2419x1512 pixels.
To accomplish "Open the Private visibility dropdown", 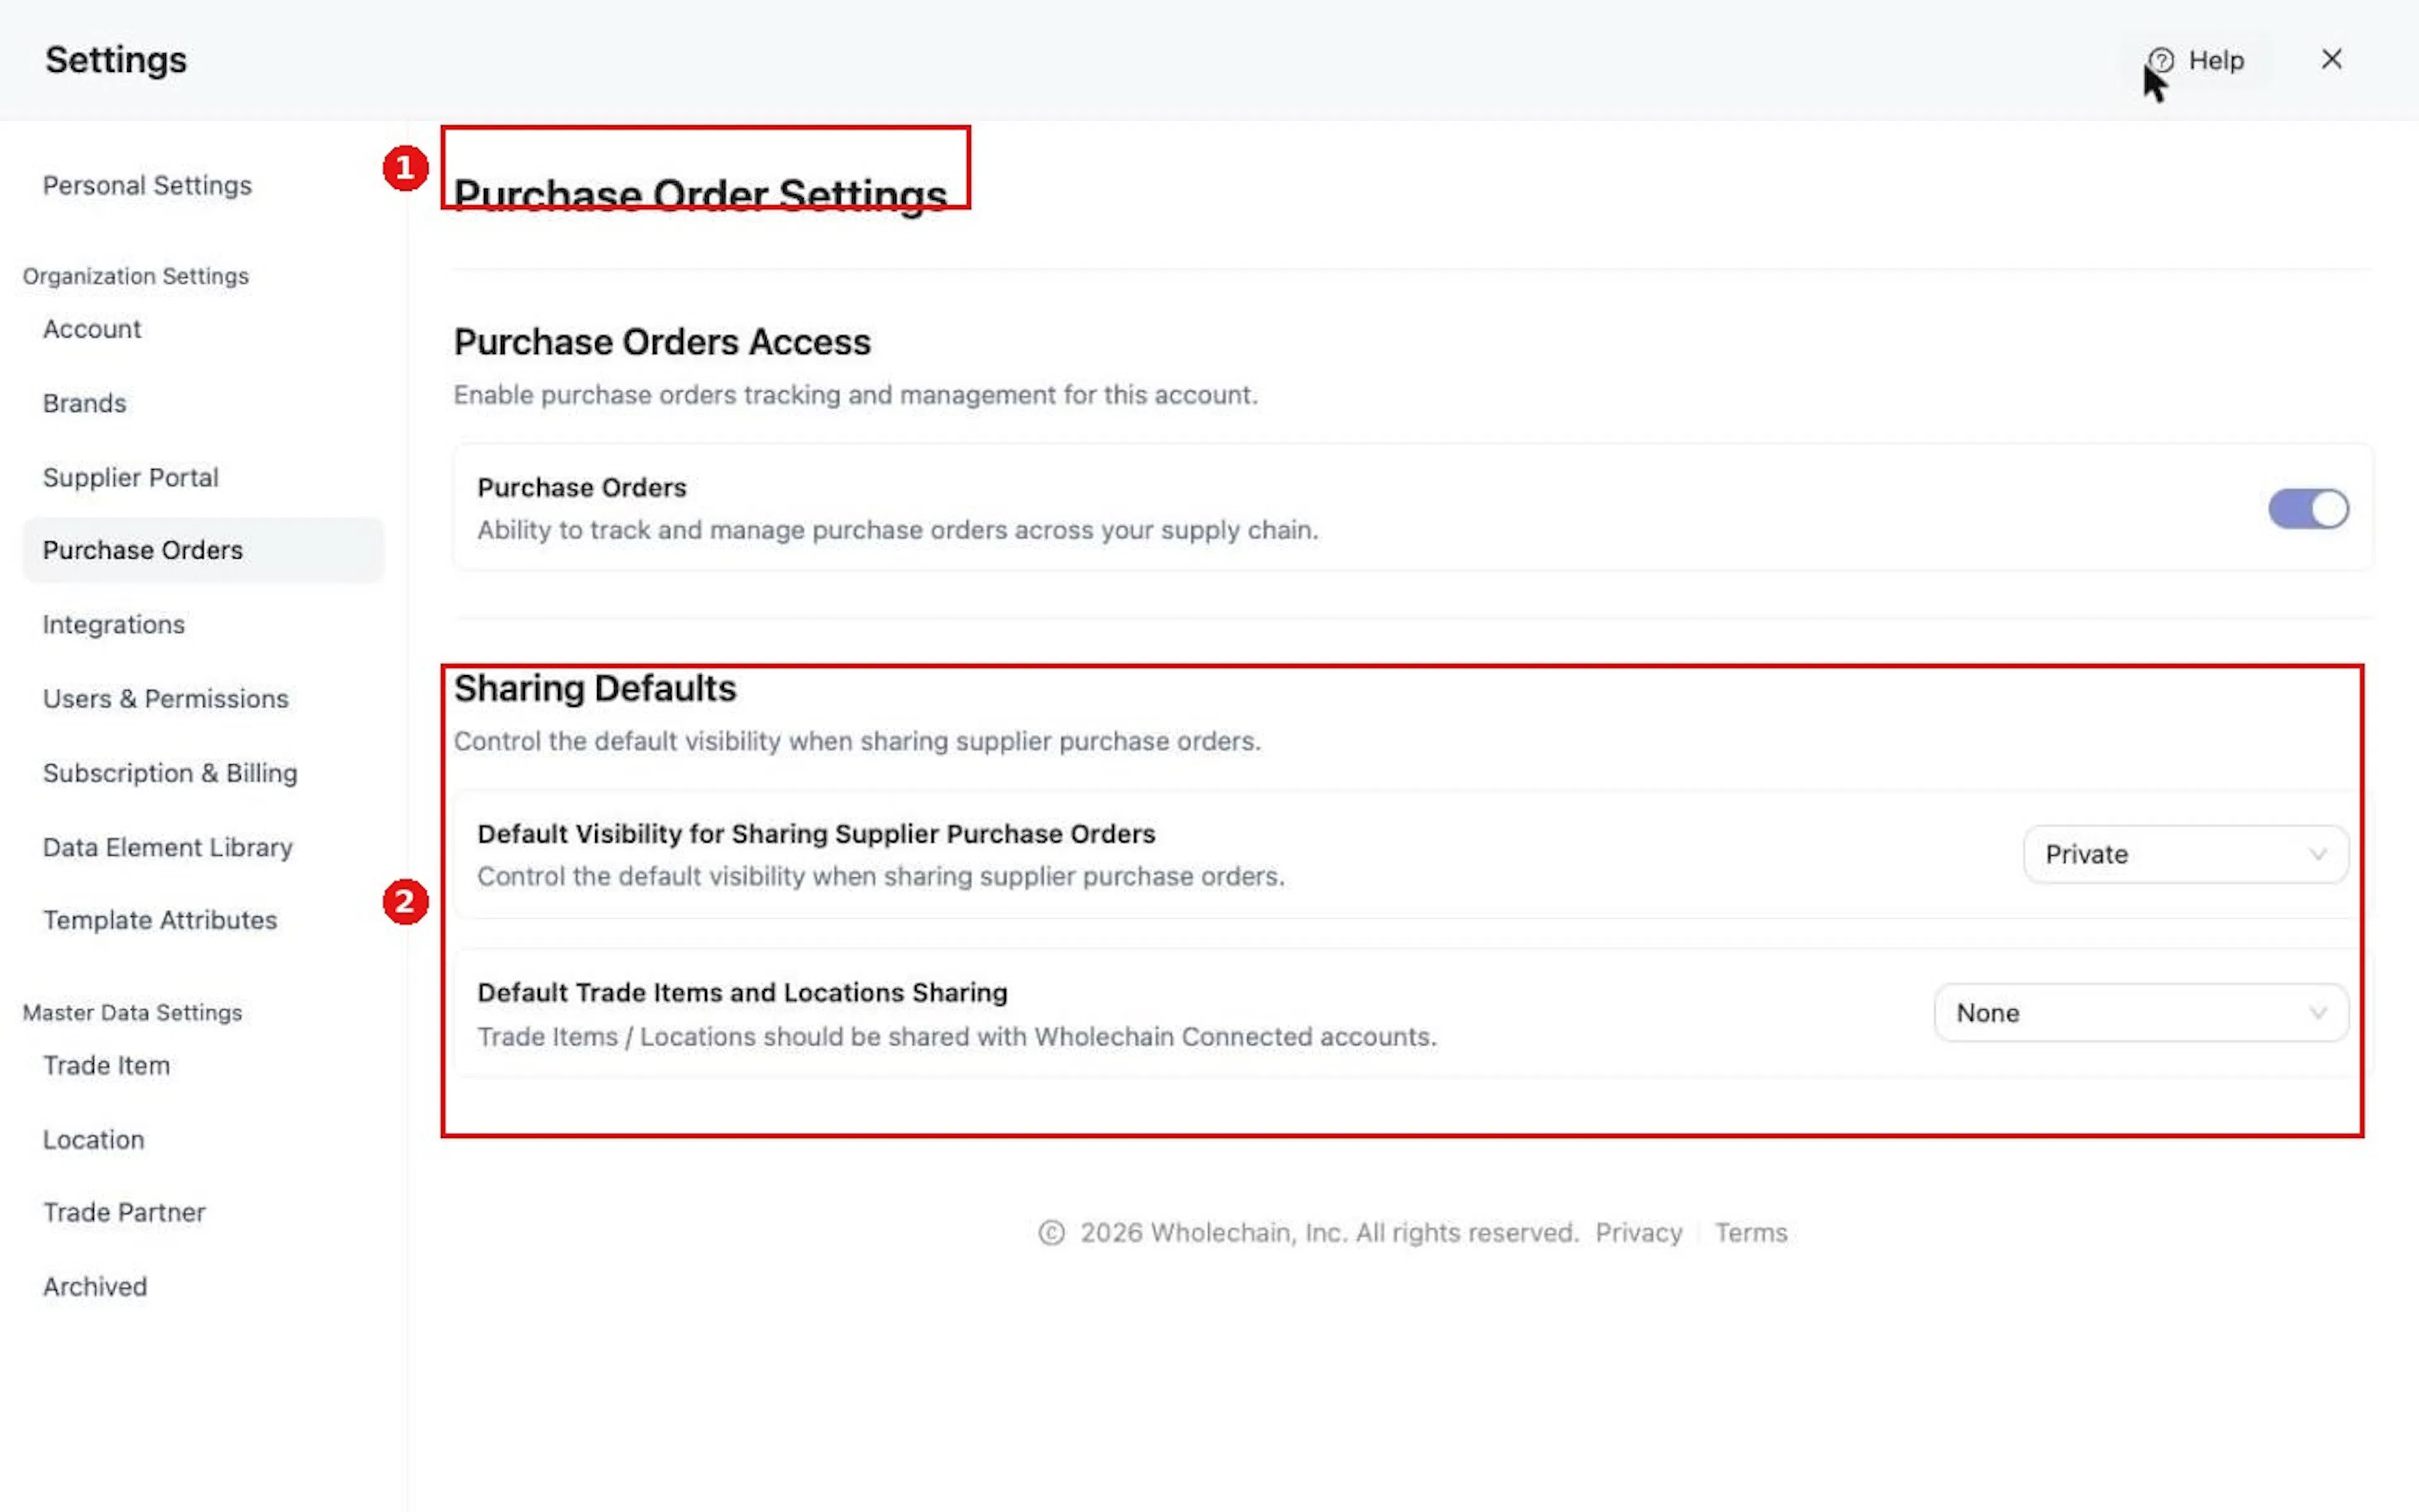I will pos(2185,854).
